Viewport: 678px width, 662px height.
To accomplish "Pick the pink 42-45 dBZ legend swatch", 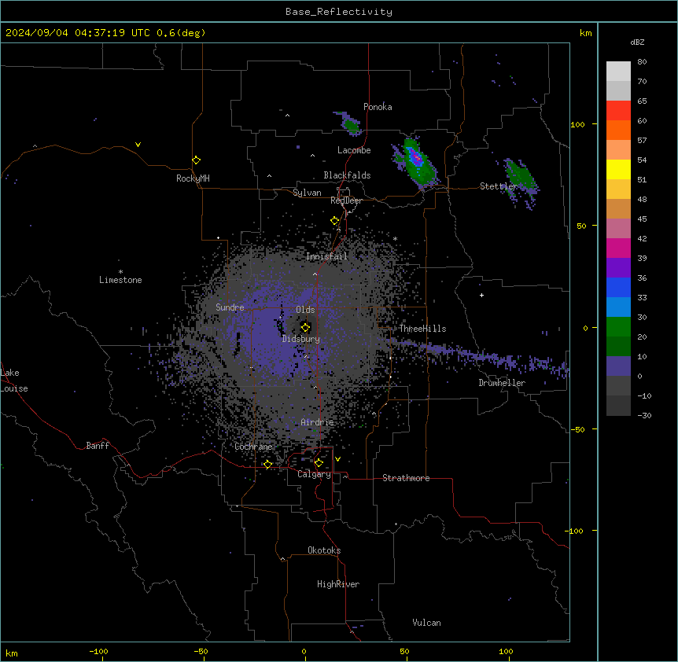I will pos(618,228).
